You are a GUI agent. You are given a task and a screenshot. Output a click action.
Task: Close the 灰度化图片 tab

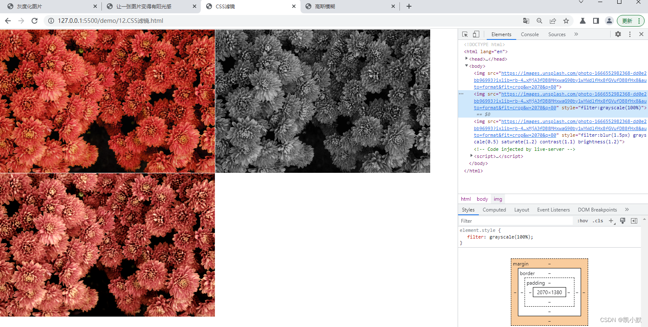pos(95,6)
